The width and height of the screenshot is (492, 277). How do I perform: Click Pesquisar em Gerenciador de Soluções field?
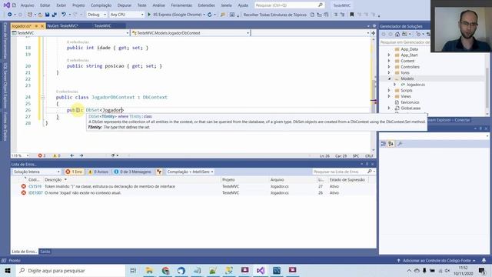click(x=405, y=42)
